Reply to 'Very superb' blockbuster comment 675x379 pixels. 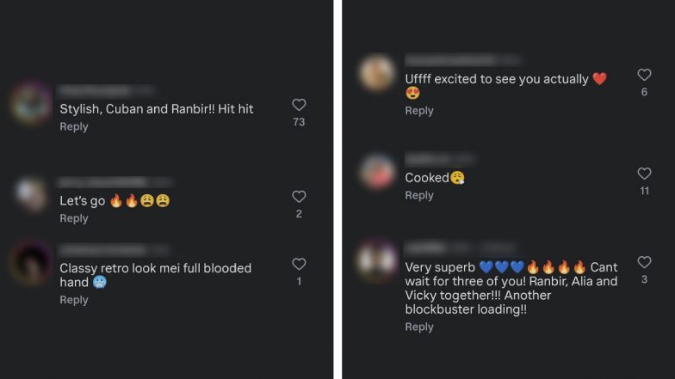tap(419, 327)
